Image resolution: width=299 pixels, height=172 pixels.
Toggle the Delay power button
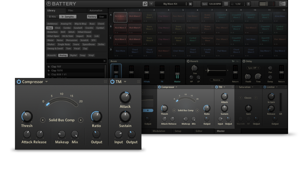[244, 61]
